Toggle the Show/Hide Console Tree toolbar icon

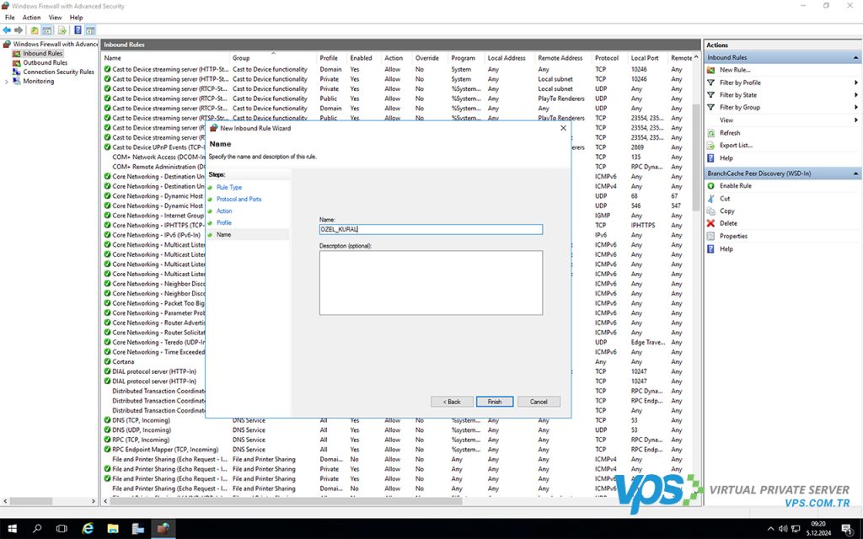tap(47, 30)
